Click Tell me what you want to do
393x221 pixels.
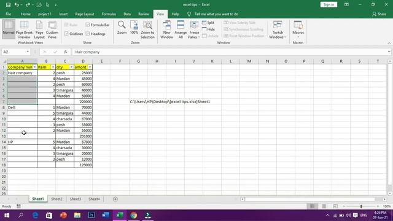[216, 14]
